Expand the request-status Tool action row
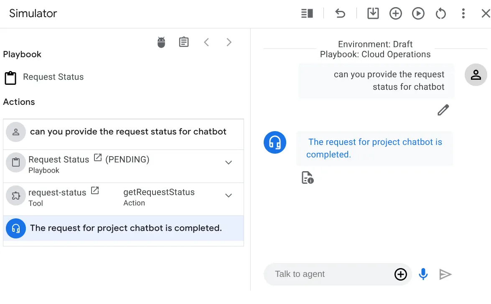The width and height of the screenshot is (491, 304). click(x=229, y=195)
